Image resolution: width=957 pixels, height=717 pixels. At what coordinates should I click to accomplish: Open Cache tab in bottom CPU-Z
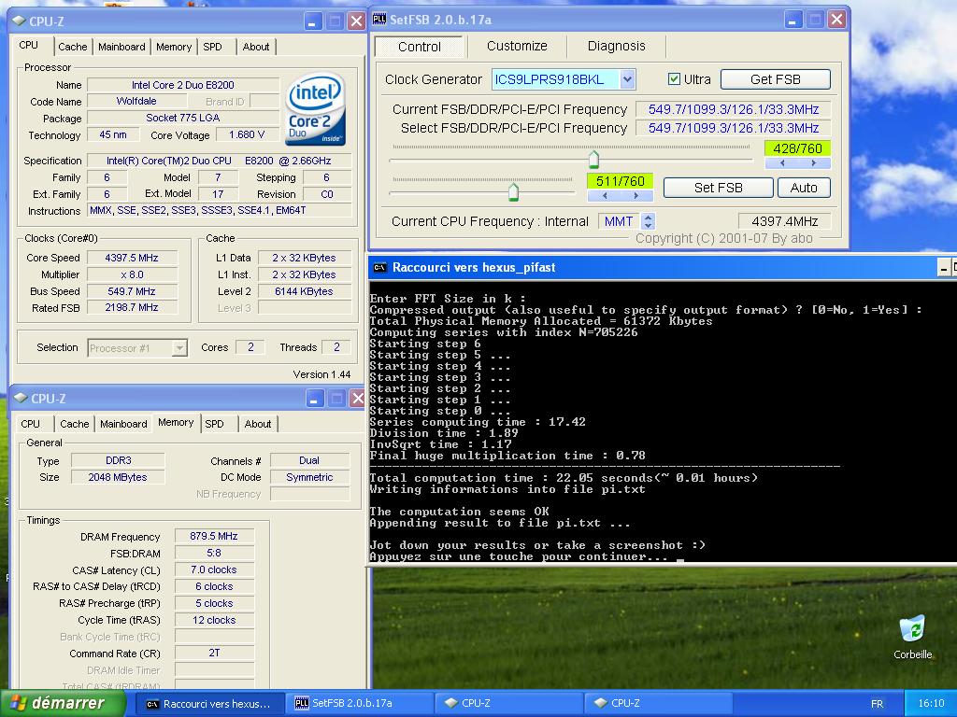tap(75, 424)
